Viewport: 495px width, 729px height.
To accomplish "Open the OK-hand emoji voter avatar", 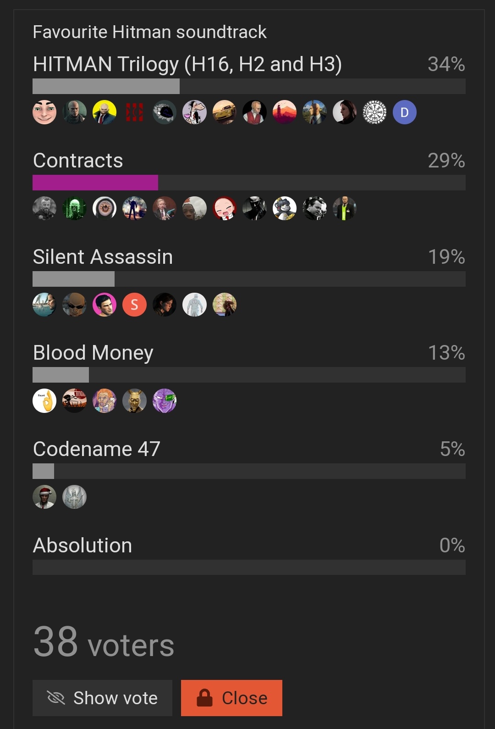I will pos(44,401).
